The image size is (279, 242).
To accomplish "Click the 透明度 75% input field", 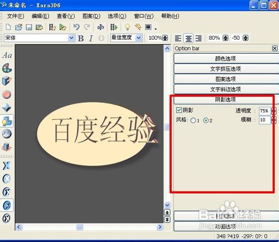I will [x=264, y=111].
